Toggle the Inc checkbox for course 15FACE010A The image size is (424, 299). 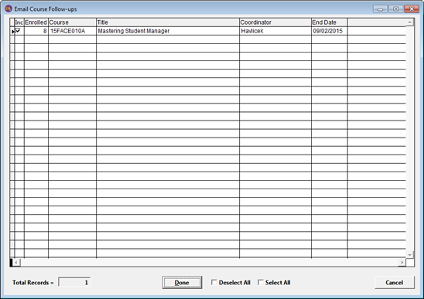(x=18, y=31)
